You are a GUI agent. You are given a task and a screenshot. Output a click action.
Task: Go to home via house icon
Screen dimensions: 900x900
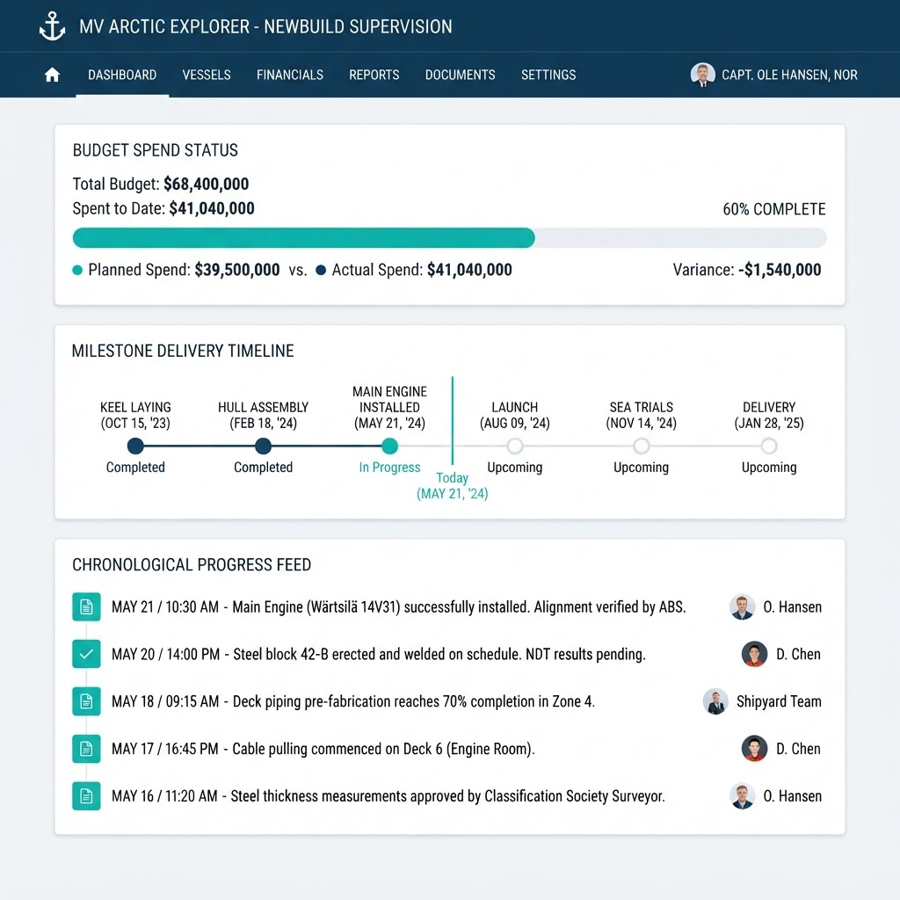tap(52, 75)
